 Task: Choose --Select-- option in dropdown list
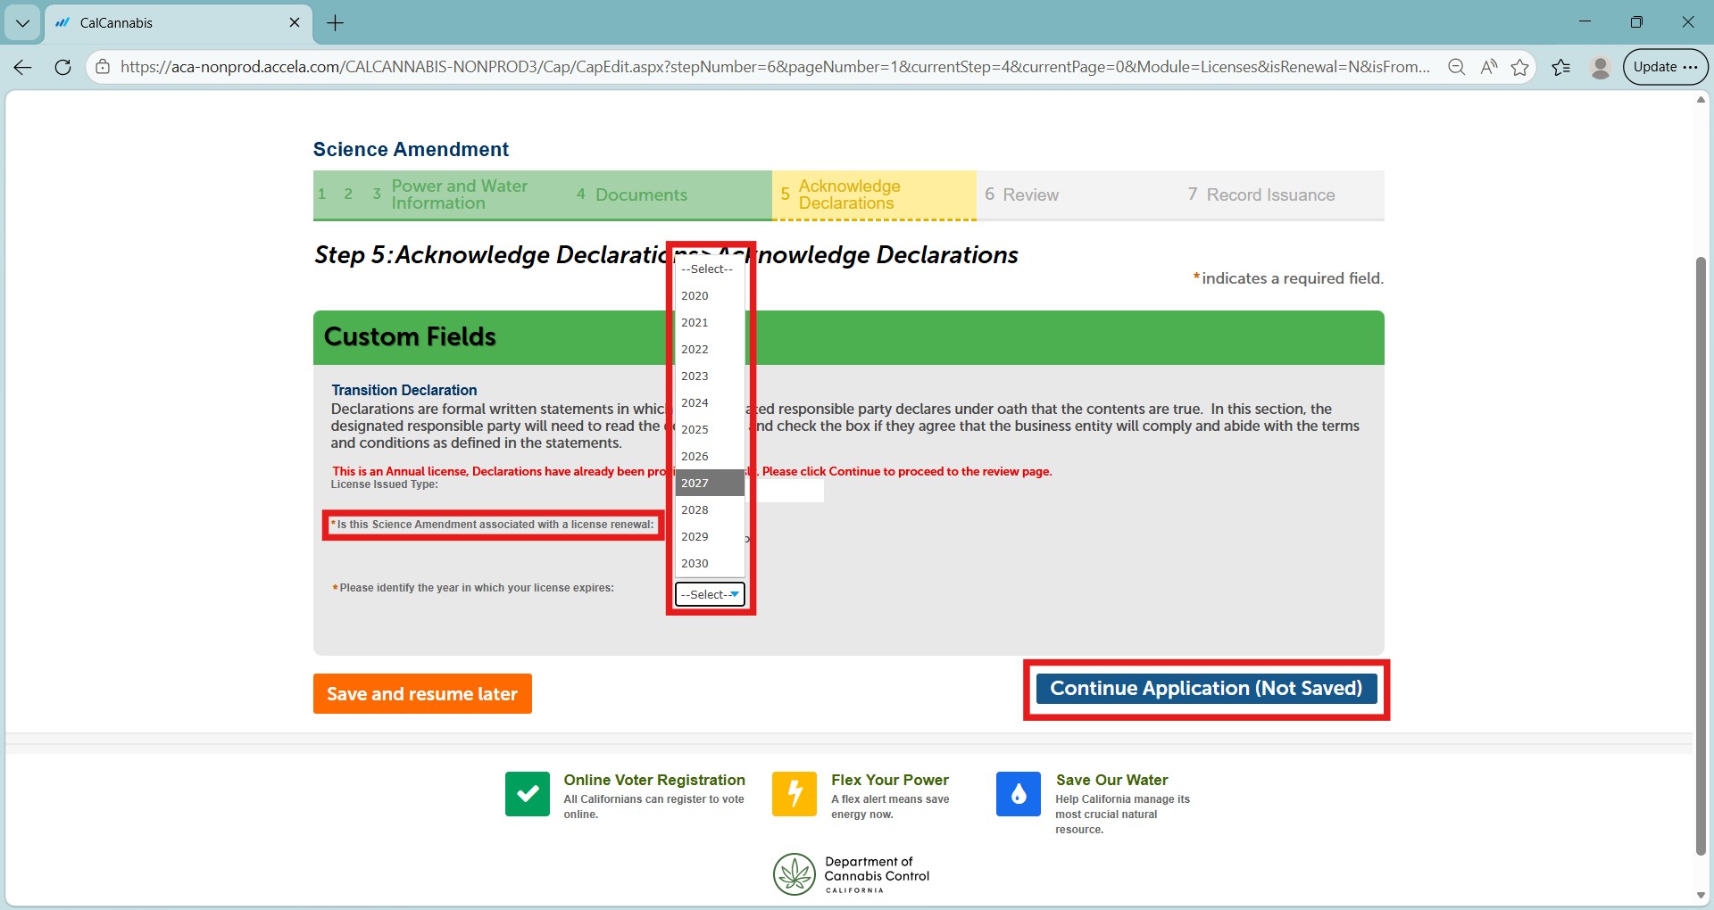[710, 269]
